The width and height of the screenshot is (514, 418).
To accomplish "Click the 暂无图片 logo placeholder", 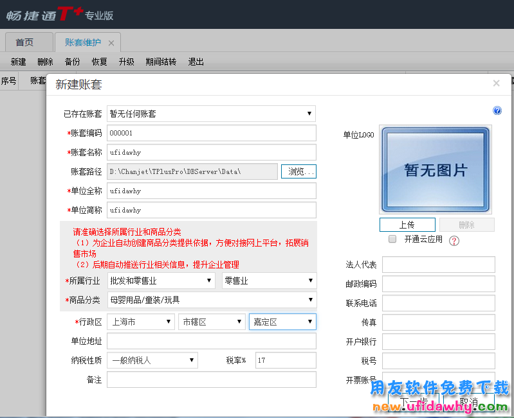I will pyautogui.click(x=436, y=170).
